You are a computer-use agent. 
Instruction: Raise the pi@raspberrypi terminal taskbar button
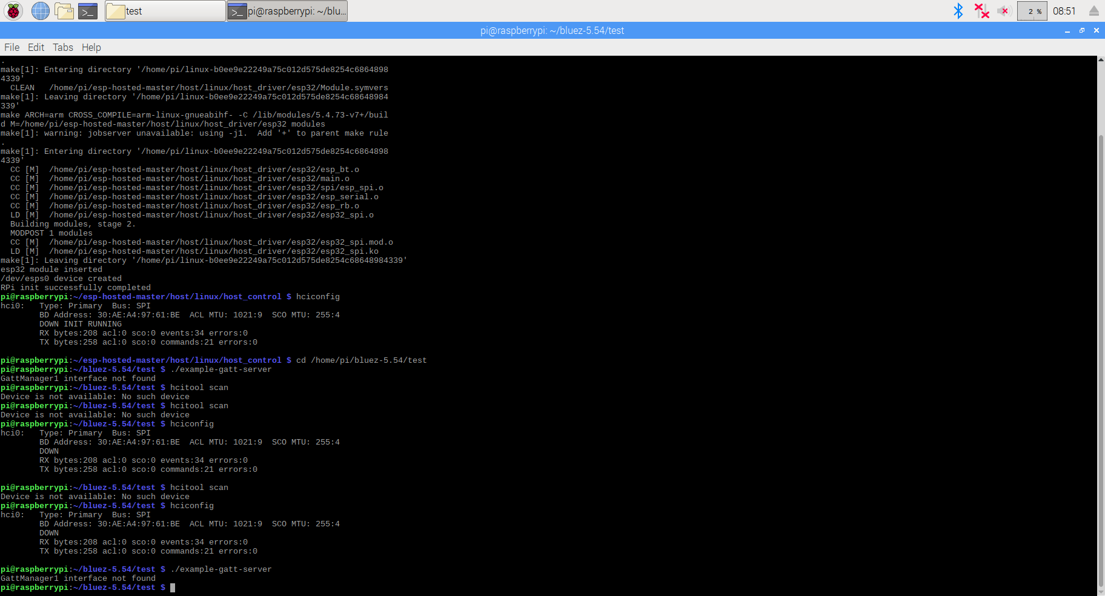[287, 10]
